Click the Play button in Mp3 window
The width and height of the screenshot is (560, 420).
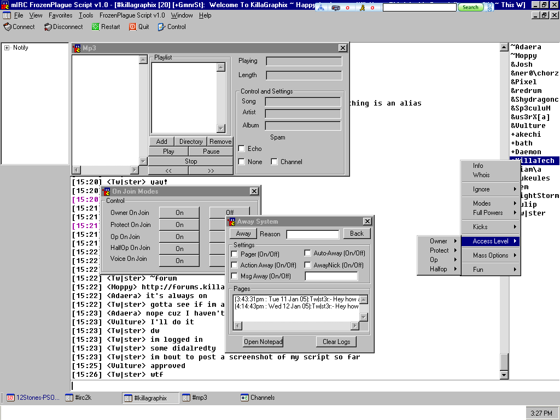pos(168,151)
